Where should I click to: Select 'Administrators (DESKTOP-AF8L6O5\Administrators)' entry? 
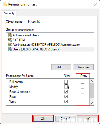(x=46, y=45)
